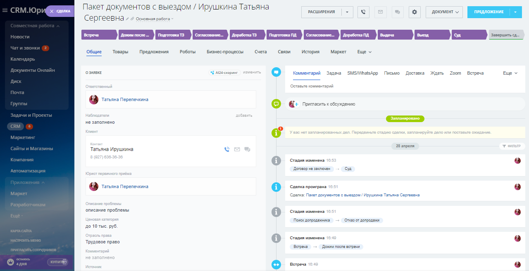Viewport: 529px width, 271px height.
Task: Switch to the Товары tab
Action: tap(120, 52)
